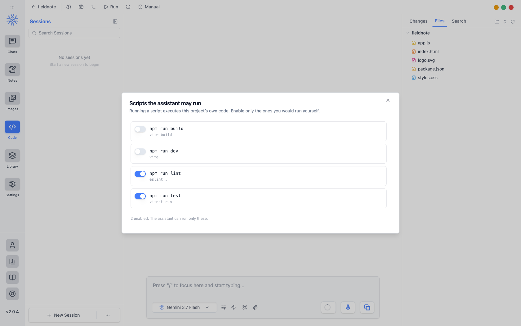Click the Manual mode button
521x326 pixels.
[149, 7]
